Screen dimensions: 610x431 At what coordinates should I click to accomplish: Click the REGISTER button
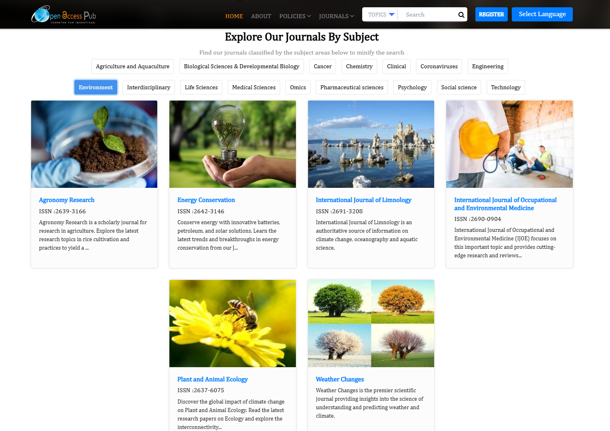pyautogui.click(x=491, y=14)
